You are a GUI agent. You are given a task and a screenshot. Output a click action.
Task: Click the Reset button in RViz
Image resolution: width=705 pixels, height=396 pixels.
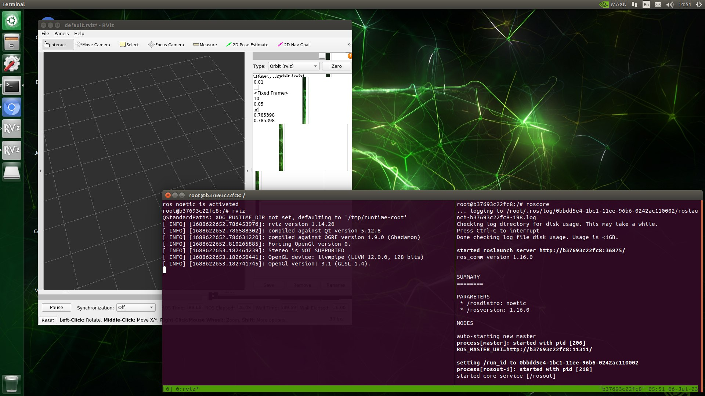click(48, 320)
